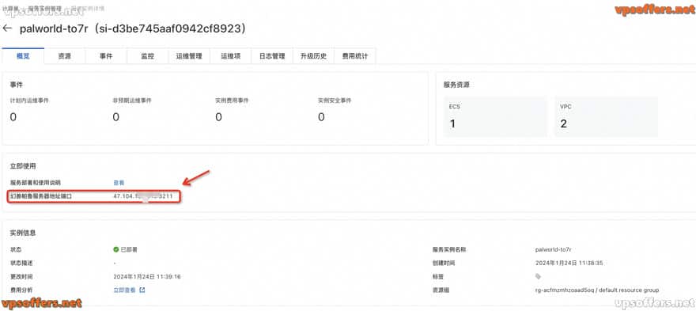The width and height of the screenshot is (696, 311).
Task: Switch to the 事件 tab
Action: point(106,56)
